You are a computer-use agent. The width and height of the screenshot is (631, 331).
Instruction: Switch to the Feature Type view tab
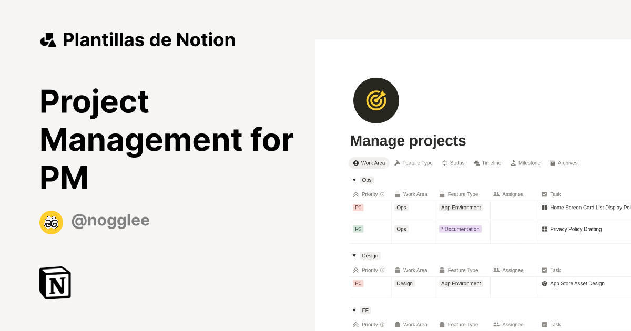point(414,163)
